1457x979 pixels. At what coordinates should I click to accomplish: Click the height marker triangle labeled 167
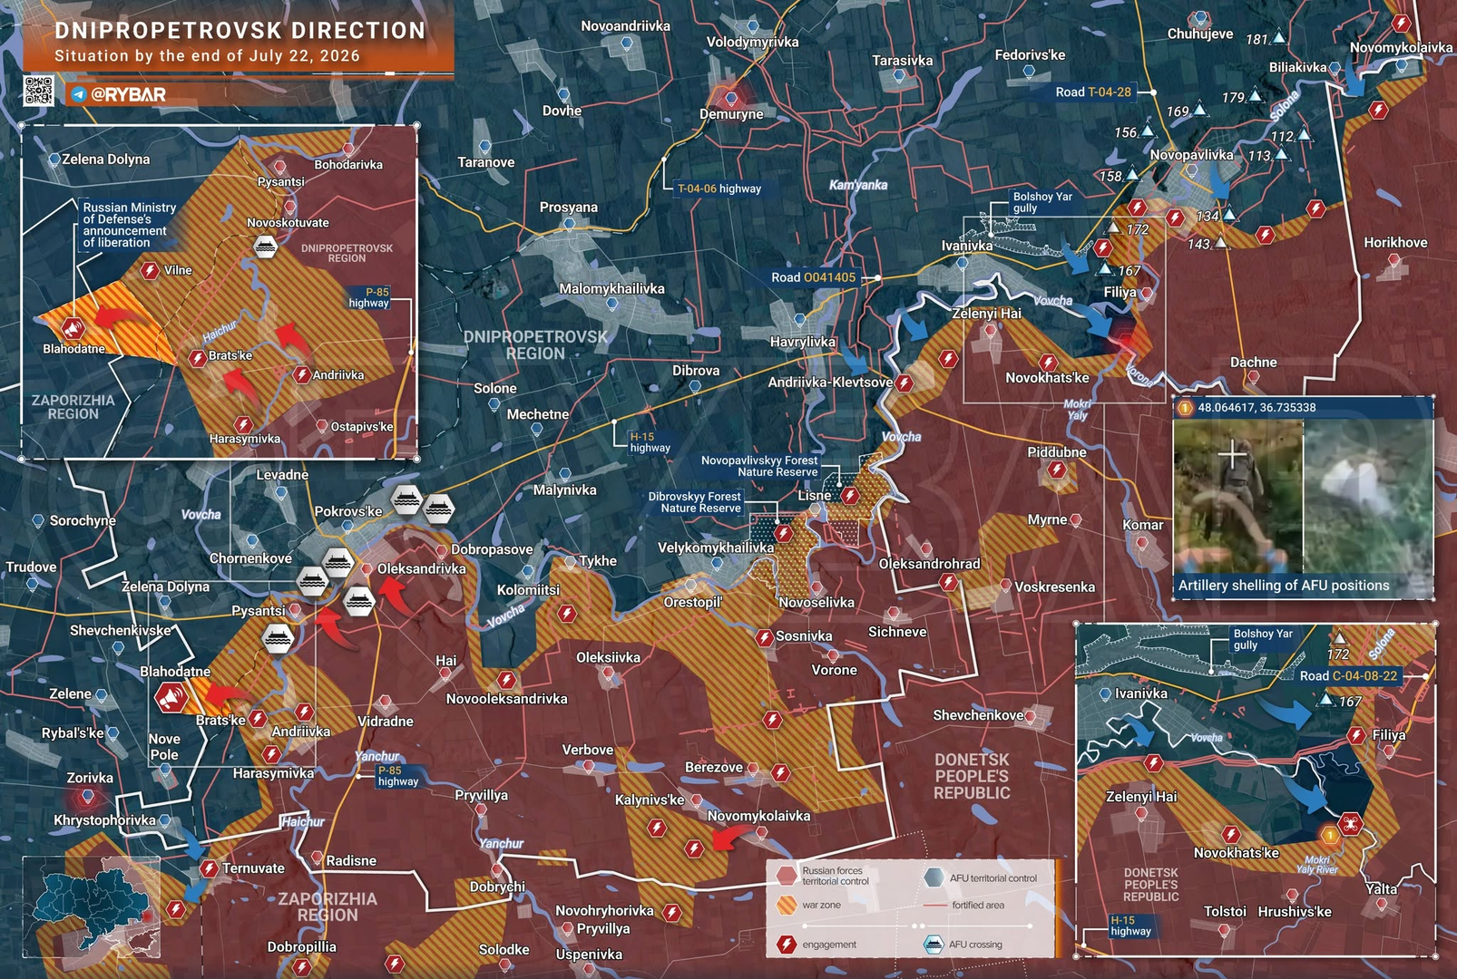1105,269
